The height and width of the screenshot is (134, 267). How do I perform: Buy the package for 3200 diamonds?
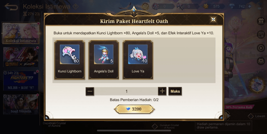pos(134,109)
